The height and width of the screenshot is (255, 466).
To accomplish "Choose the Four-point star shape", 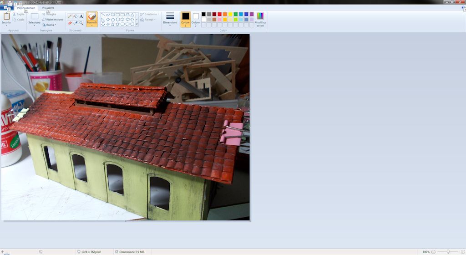I will coord(108,24).
